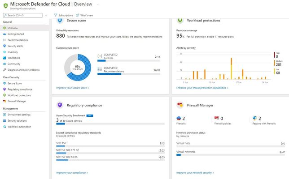Open the Workbooks chart icon
The height and width of the screenshot is (179, 289).
pyautogui.click(x=4, y=58)
